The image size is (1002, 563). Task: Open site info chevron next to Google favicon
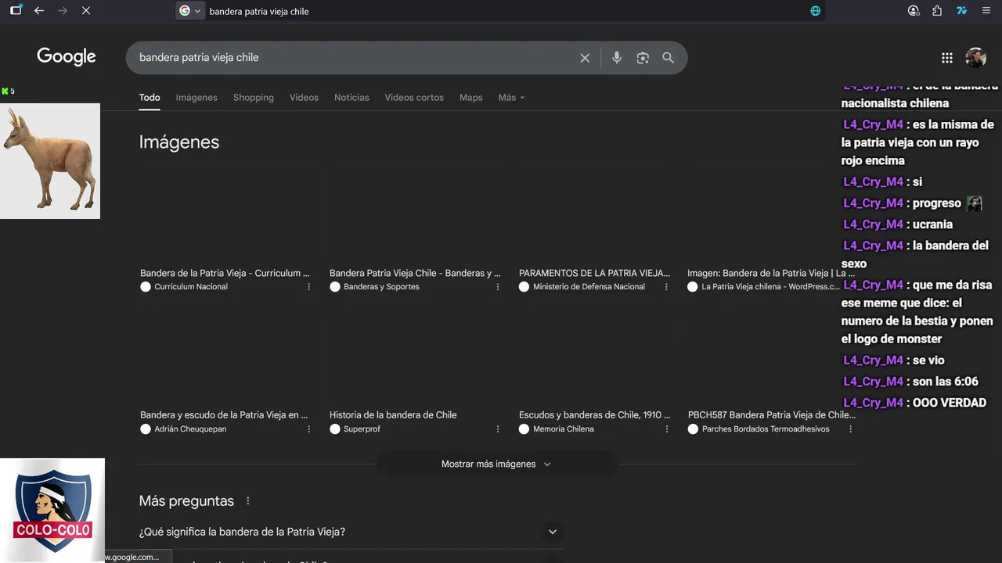point(197,11)
